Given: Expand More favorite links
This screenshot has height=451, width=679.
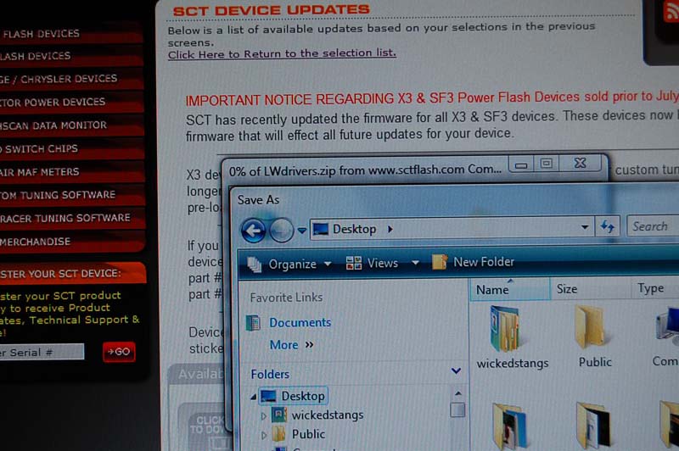Looking at the screenshot, I should (x=291, y=345).
